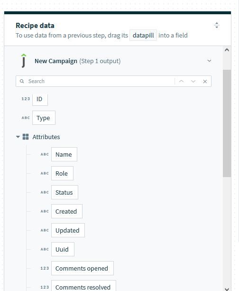239x291 pixels.
Task: Click into the Search datapills field
Action: 100,81
